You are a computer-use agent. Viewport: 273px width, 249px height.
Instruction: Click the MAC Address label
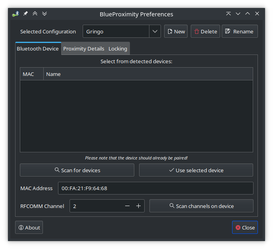point(37,188)
